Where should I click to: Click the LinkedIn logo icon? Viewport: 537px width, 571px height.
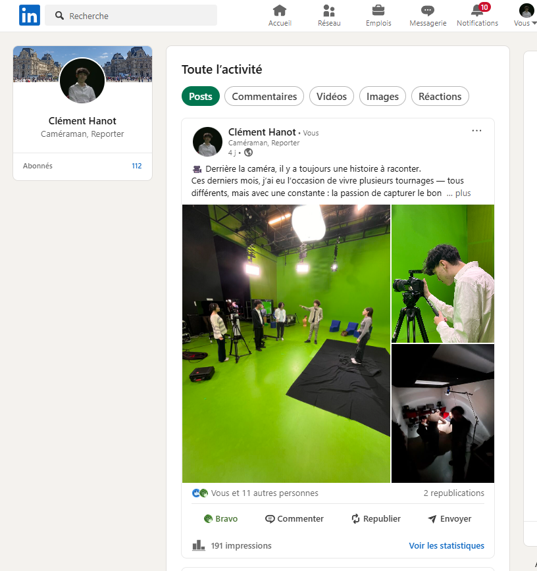(29, 15)
